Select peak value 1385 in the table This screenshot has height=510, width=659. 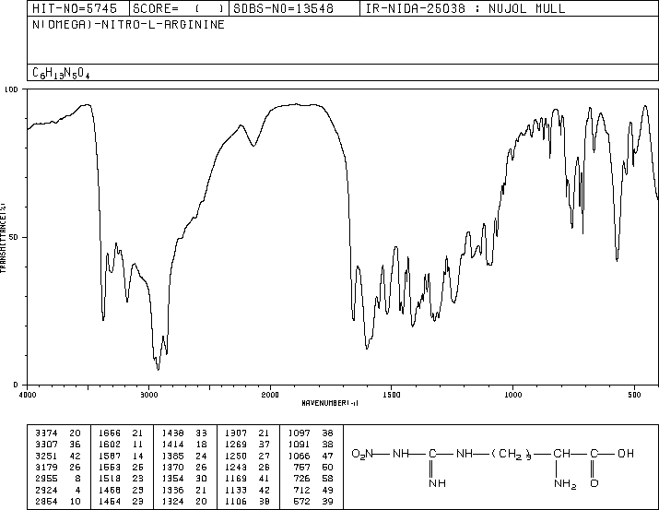coord(172,456)
